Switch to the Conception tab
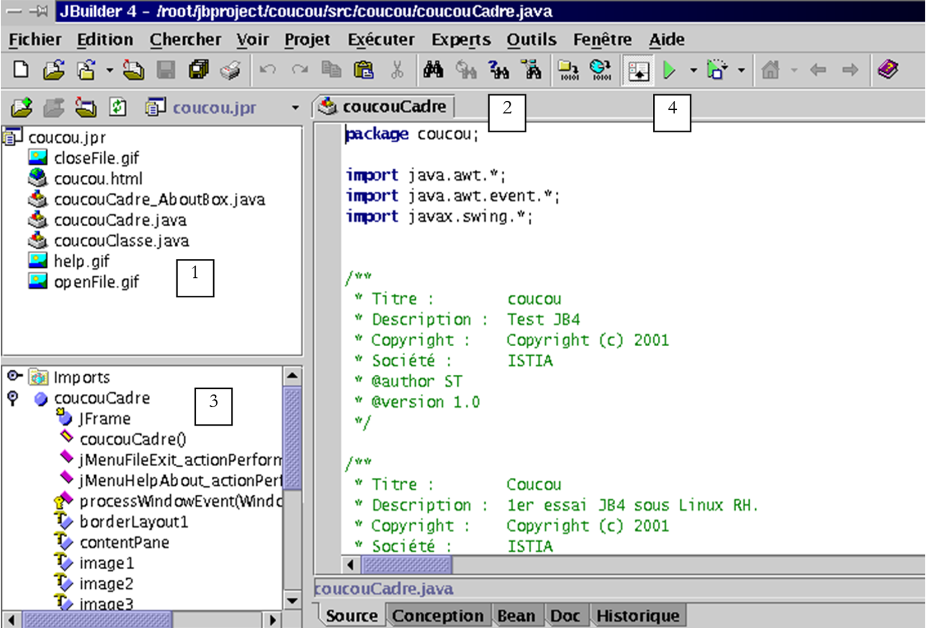This screenshot has height=628, width=929. [x=437, y=616]
